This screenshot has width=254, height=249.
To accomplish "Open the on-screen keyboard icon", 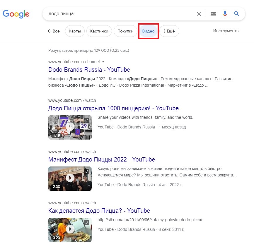I will point(213,14).
